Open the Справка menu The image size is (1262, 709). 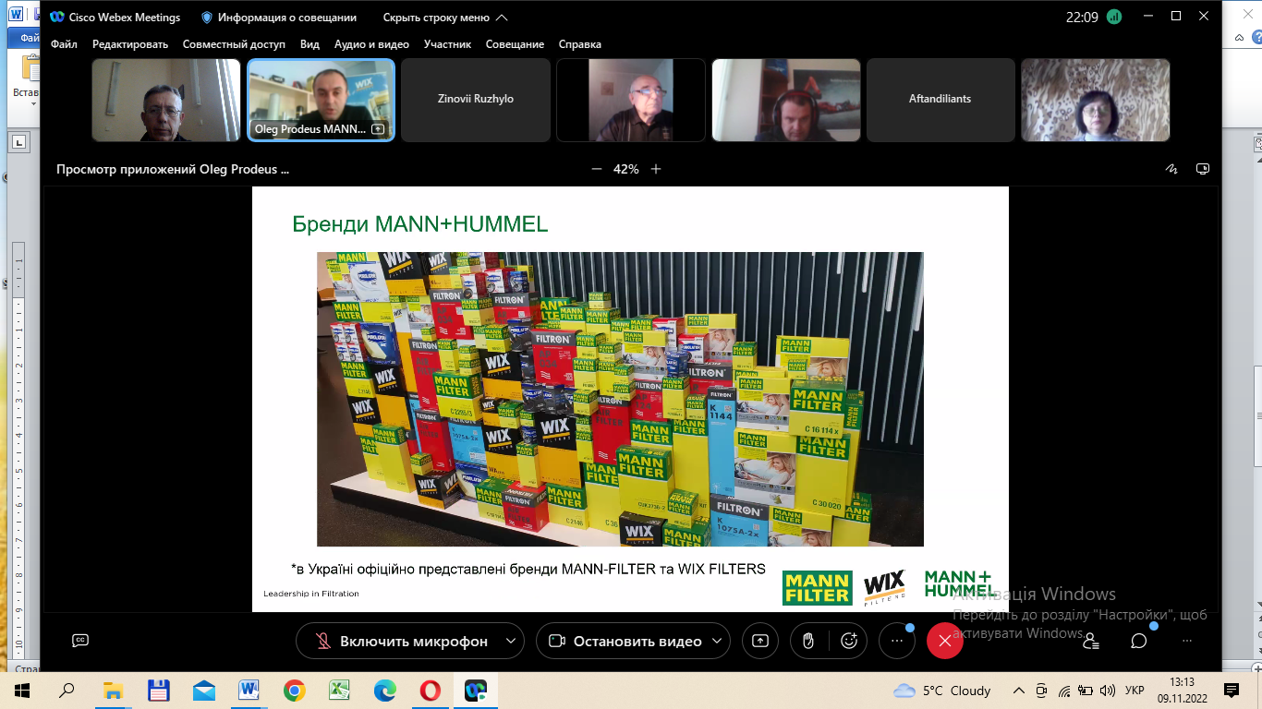tap(580, 44)
